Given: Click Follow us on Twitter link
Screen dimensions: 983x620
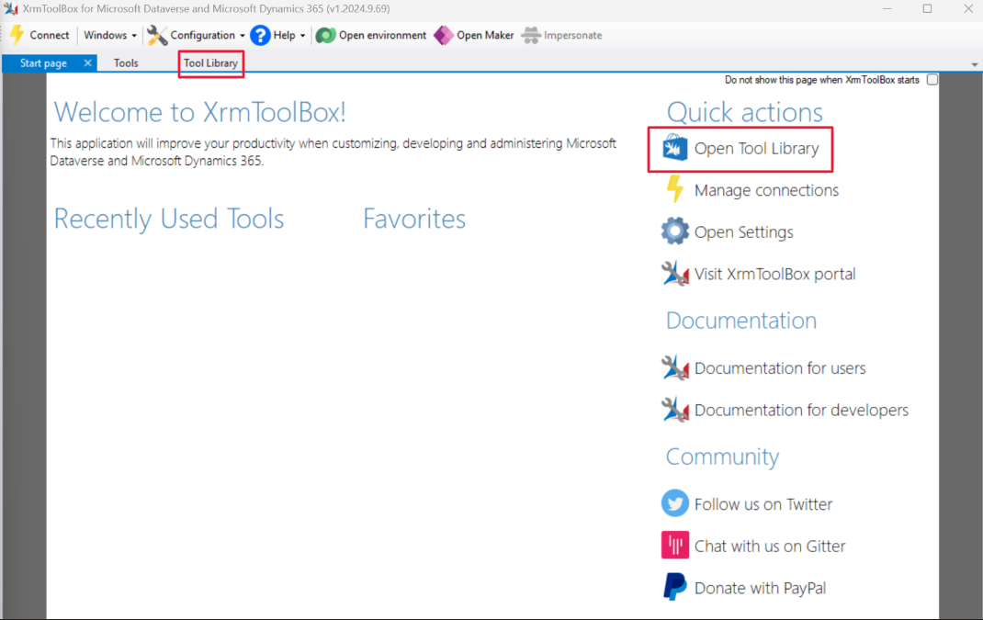Looking at the screenshot, I should tap(763, 504).
